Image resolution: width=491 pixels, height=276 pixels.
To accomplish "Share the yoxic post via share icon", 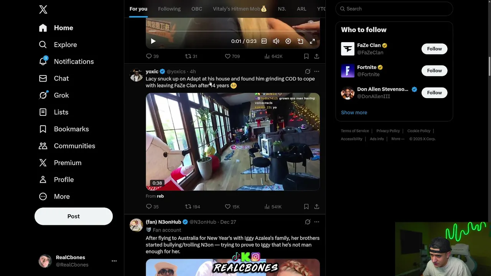I will [316, 207].
